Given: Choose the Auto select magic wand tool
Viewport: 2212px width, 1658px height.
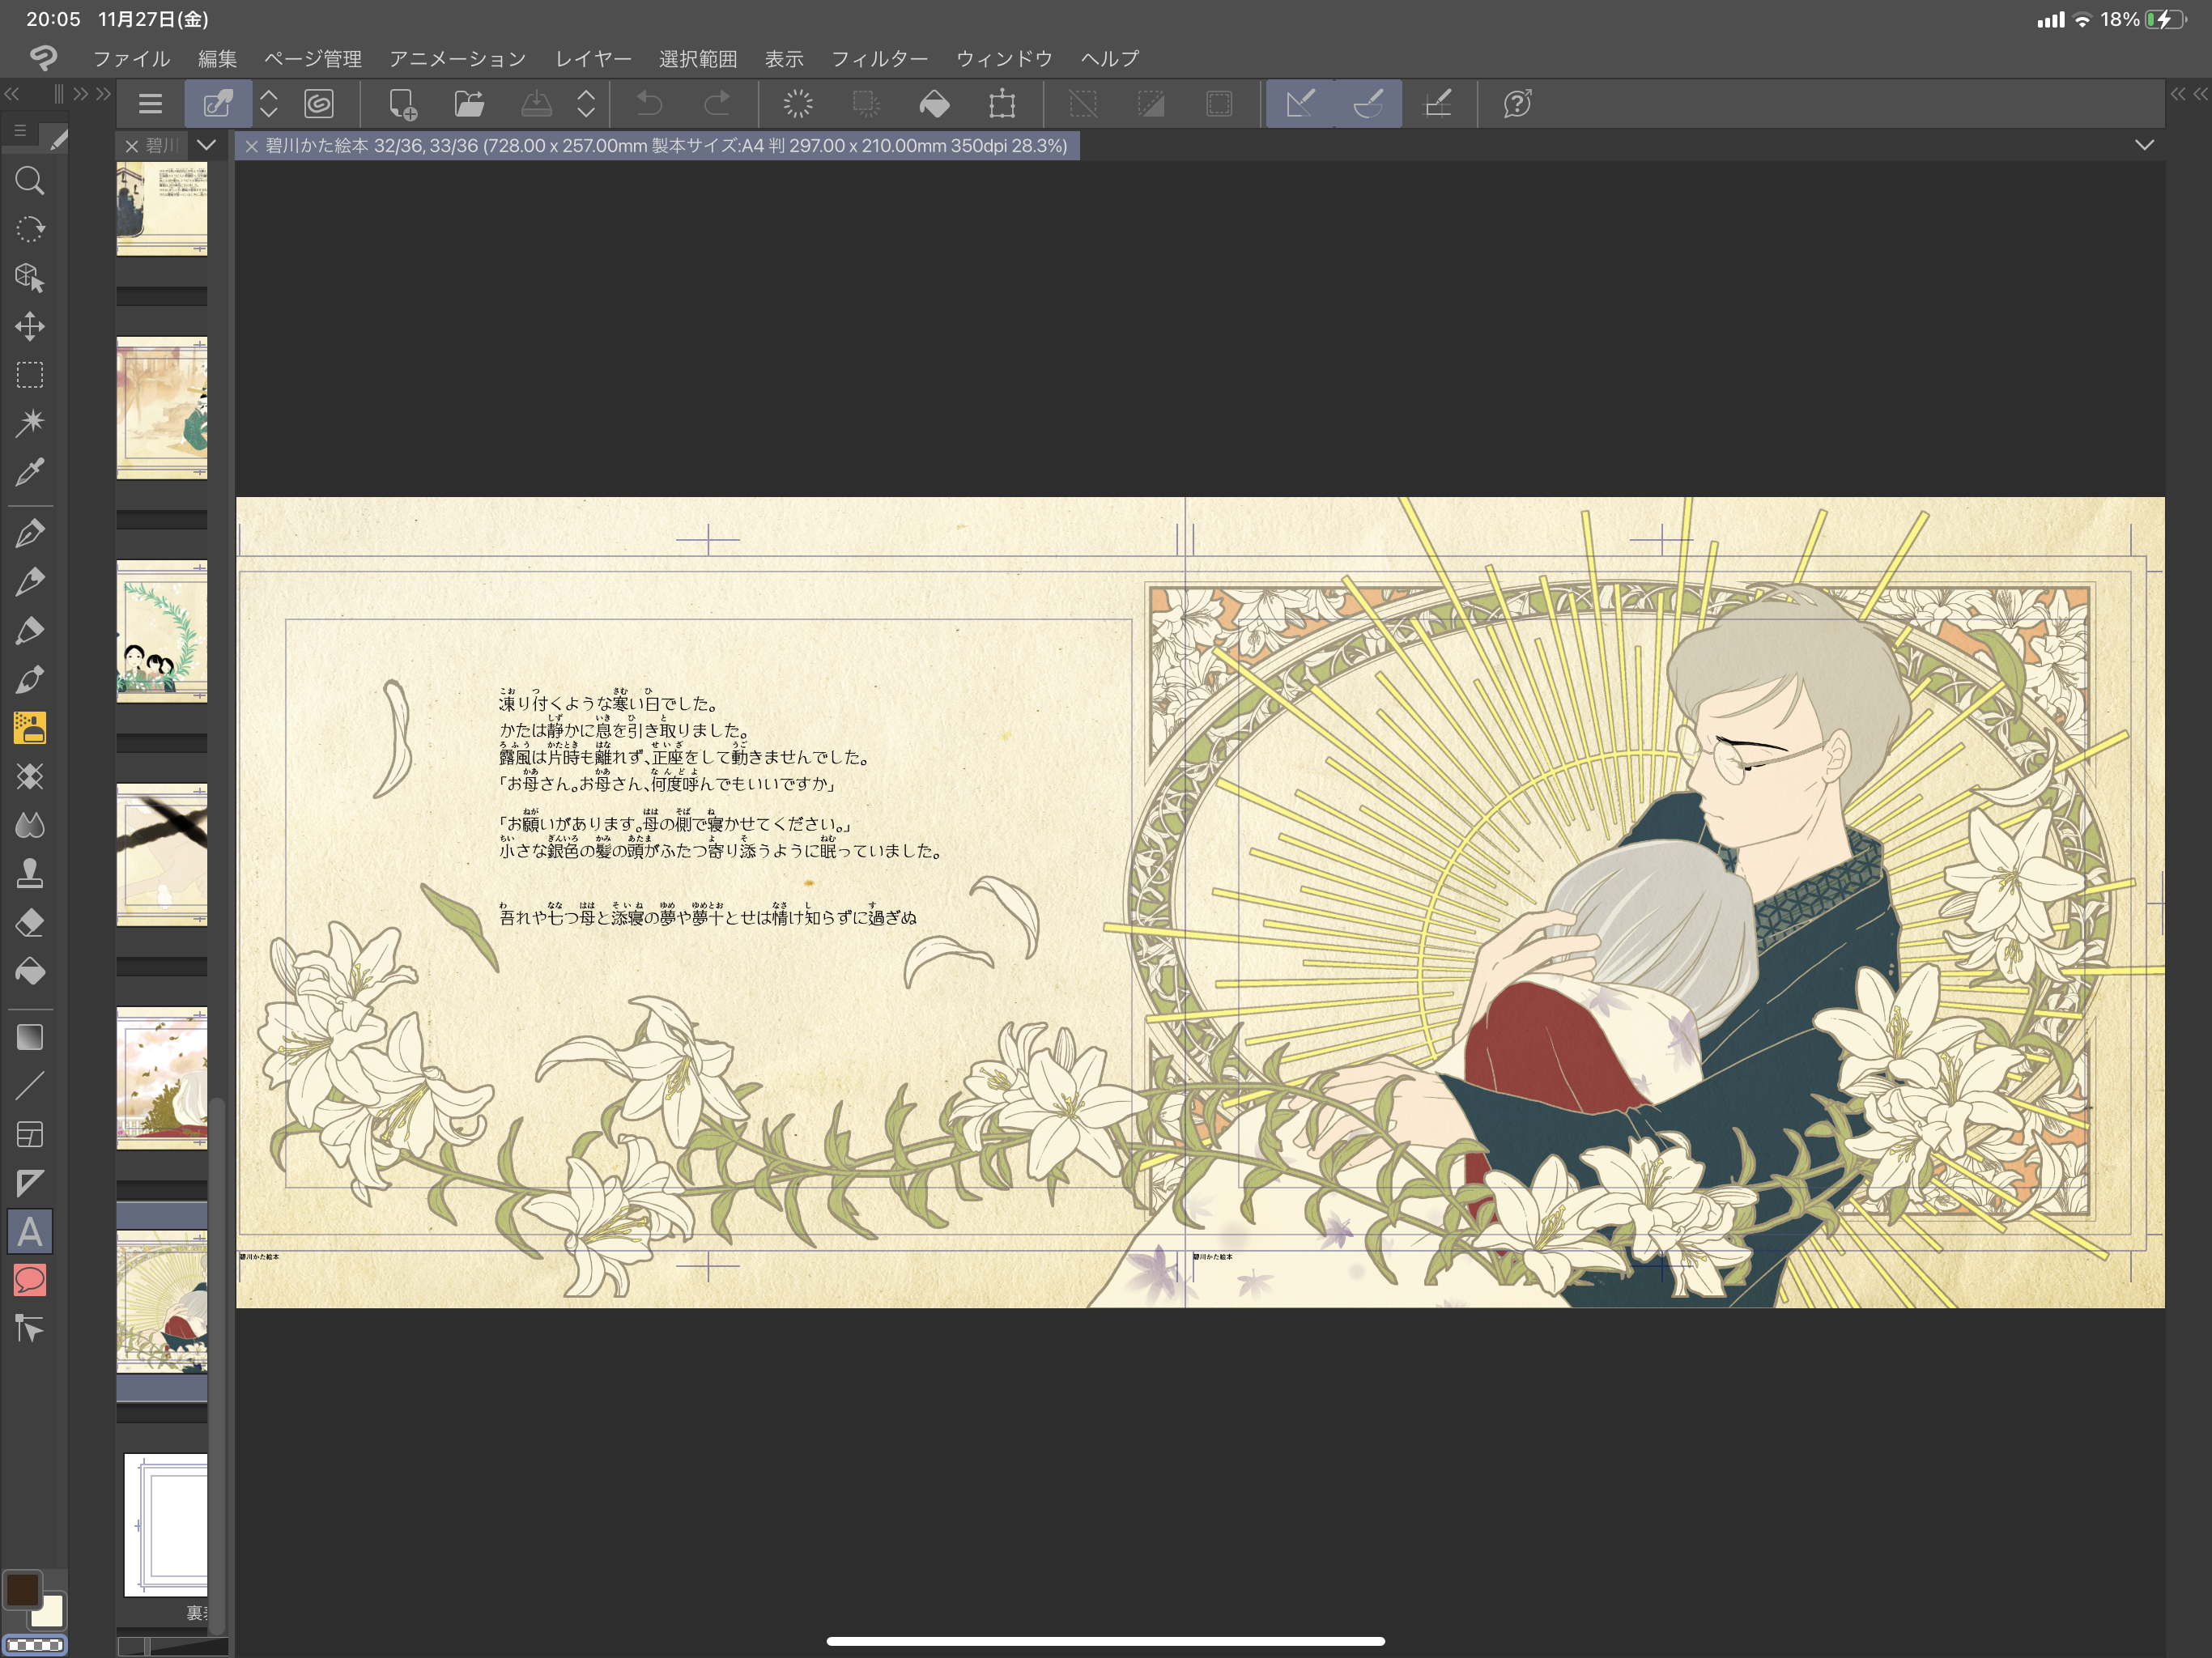Looking at the screenshot, I should click(30, 423).
